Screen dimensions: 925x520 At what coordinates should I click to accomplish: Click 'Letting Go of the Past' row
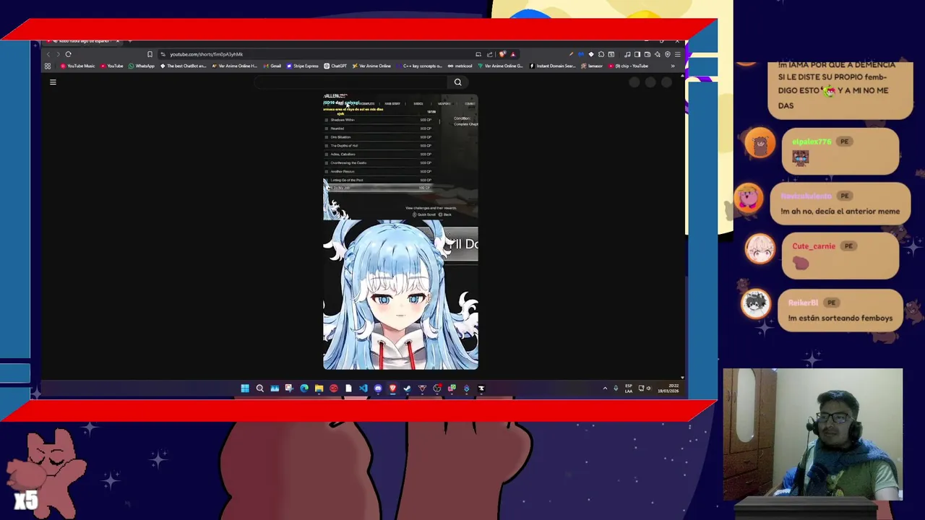point(380,181)
